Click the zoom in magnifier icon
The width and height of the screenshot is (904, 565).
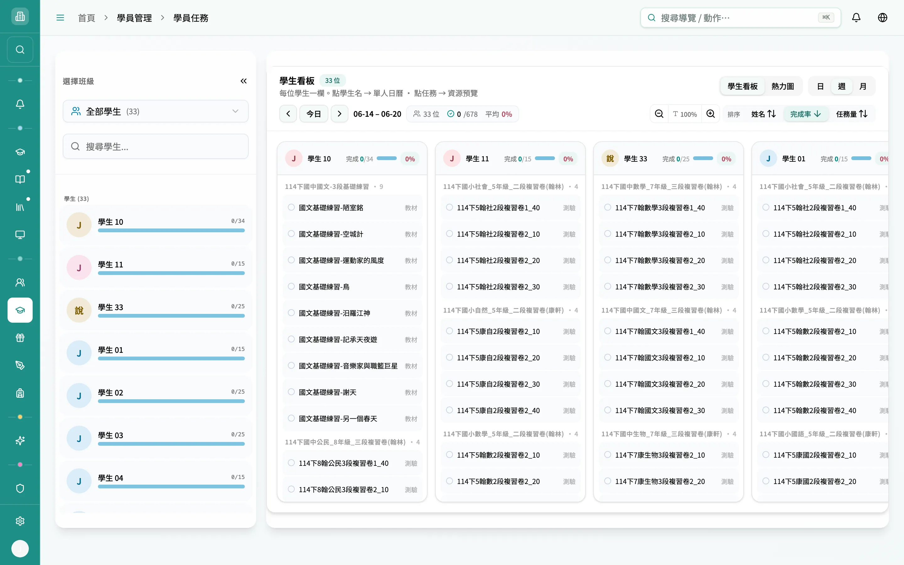point(711,114)
